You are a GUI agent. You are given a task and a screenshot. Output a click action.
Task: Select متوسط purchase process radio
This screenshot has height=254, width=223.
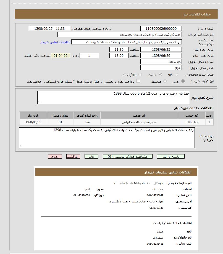tap(165, 81)
